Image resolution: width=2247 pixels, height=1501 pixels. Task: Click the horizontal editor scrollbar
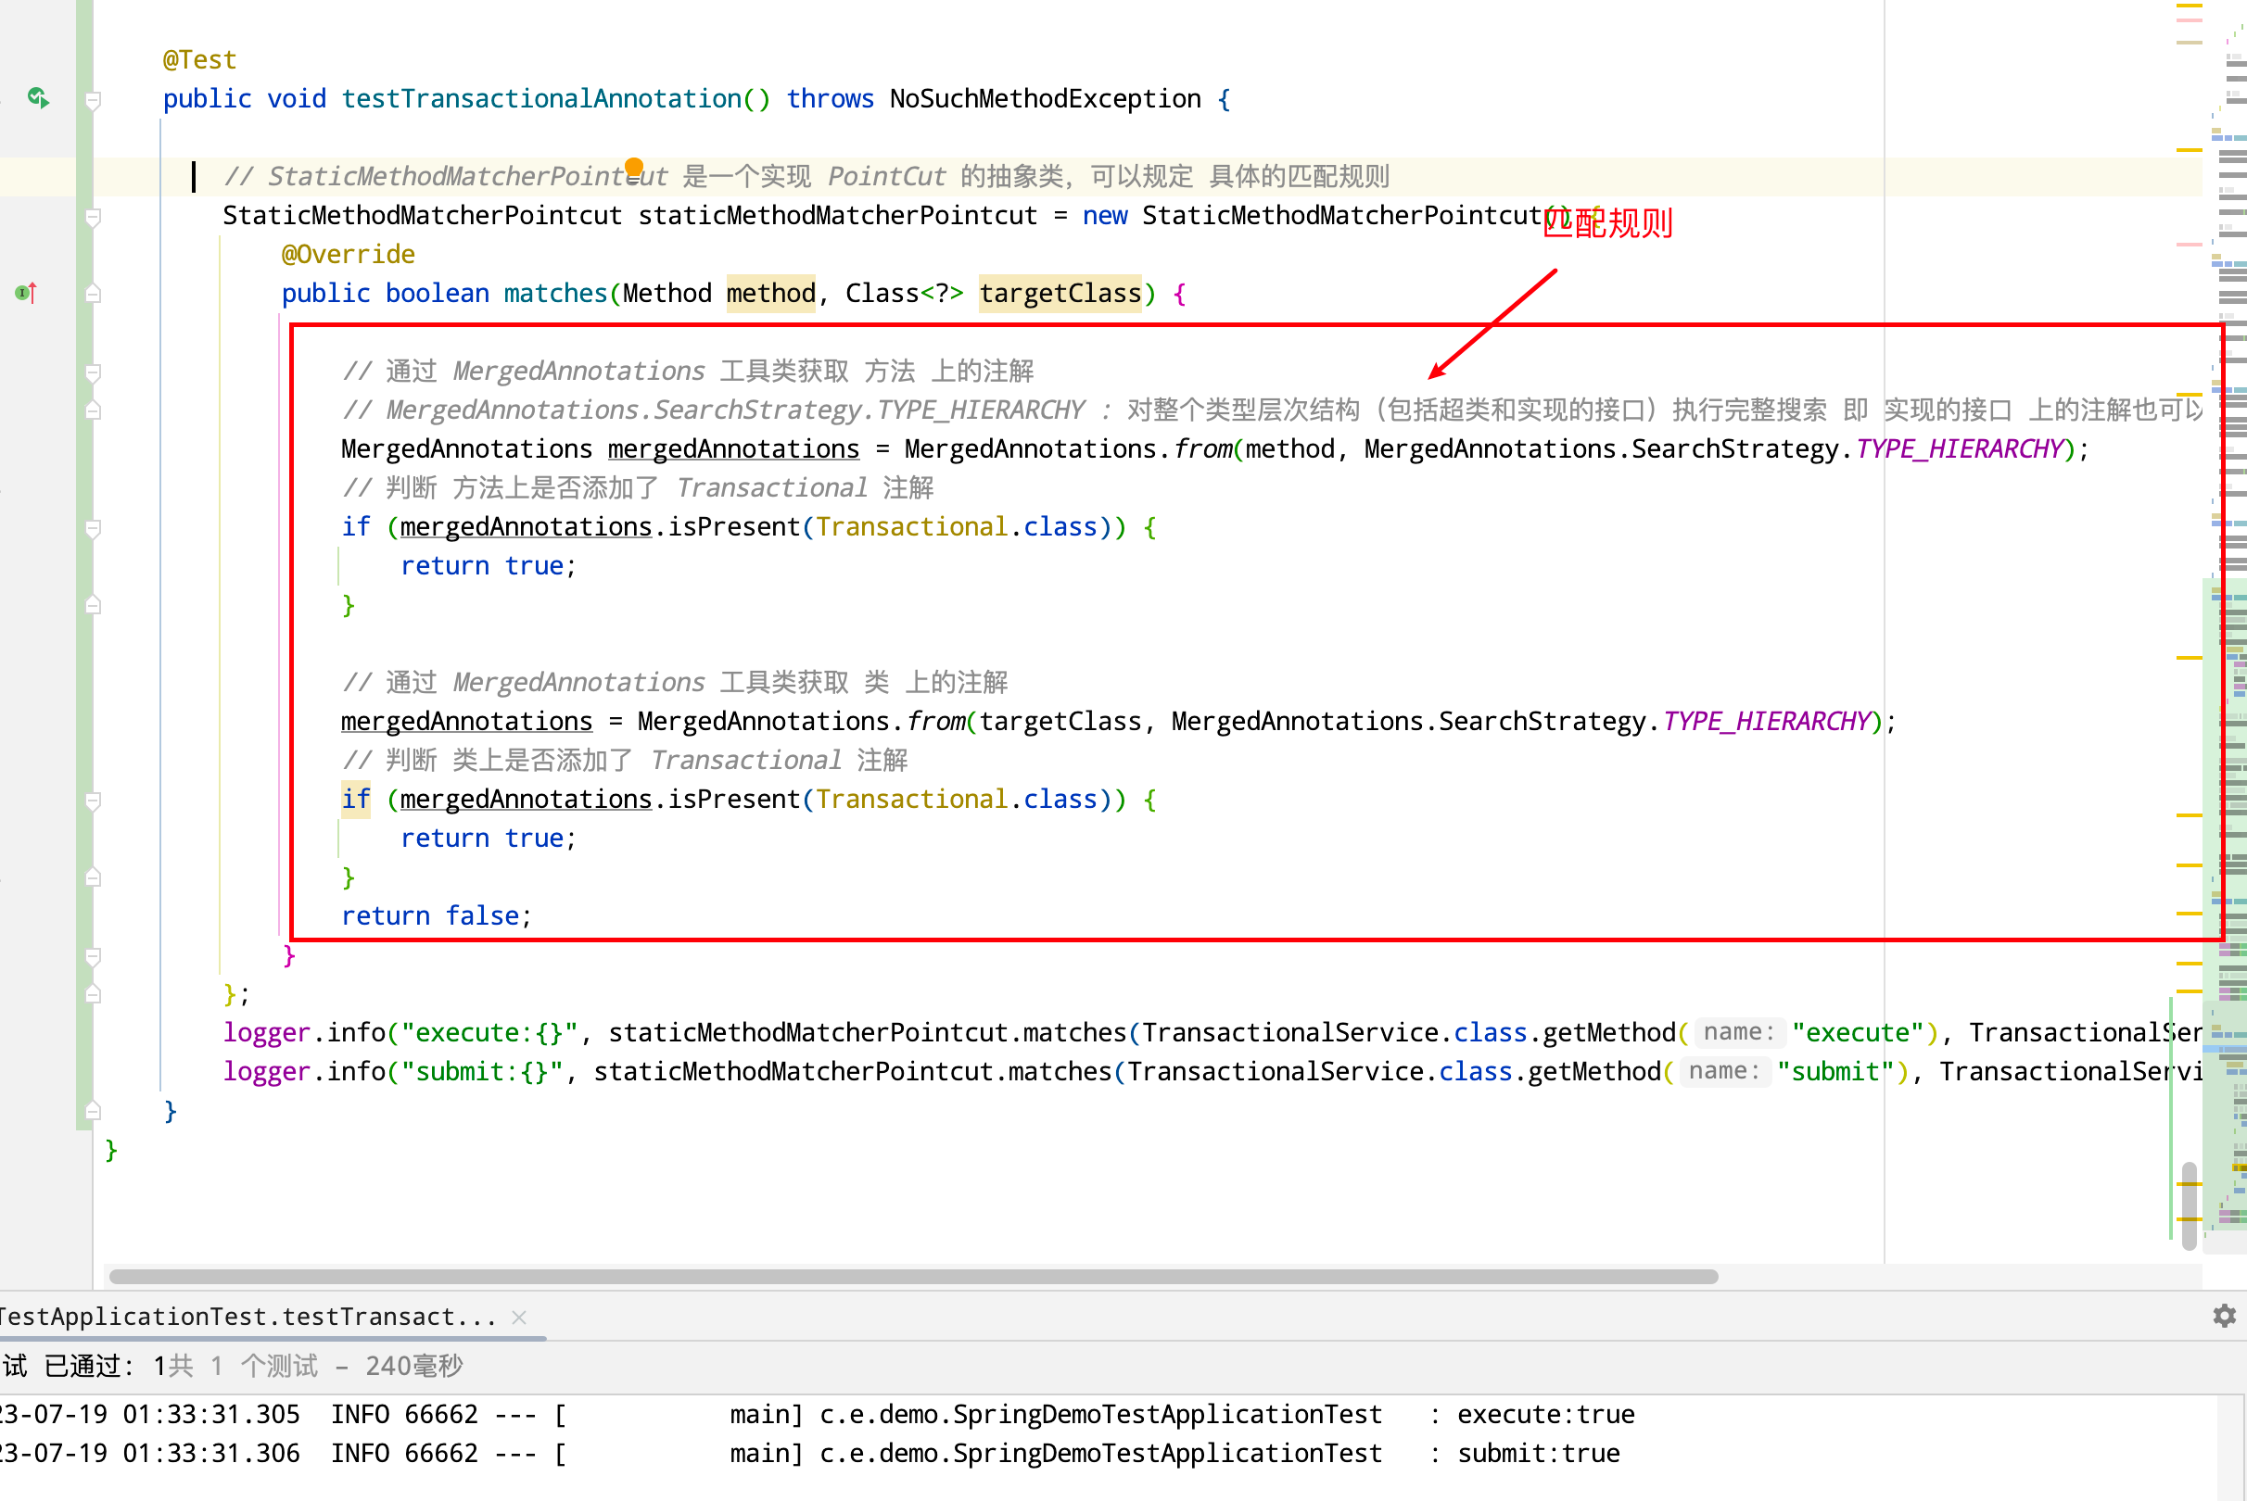tap(913, 1276)
